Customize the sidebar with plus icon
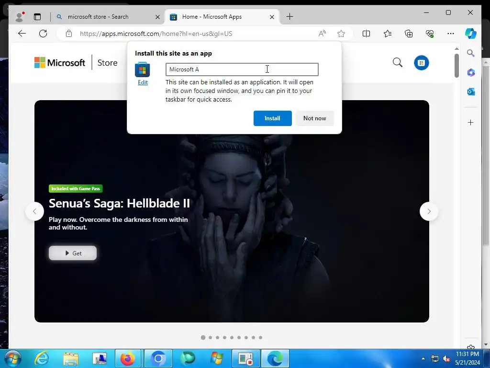 point(471,122)
